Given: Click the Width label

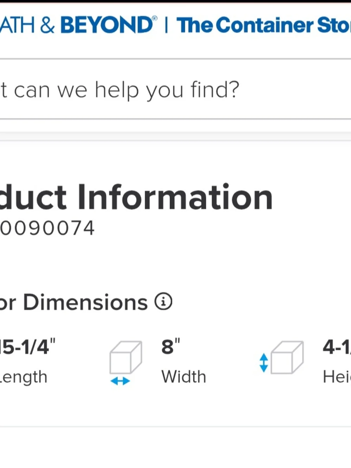Looking at the screenshot, I should pos(184,377).
